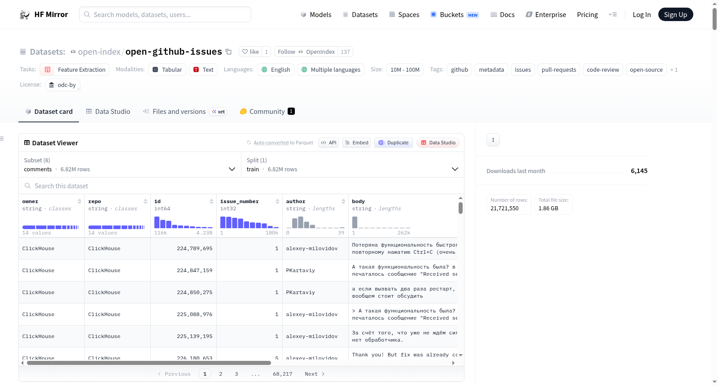The width and height of the screenshot is (718, 386).
Task: Click the Auto-converted link
Action: [x=271, y=143]
